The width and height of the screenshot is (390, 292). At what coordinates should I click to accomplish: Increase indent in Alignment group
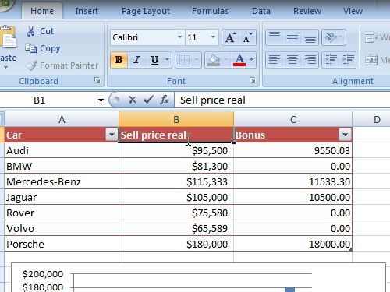(348, 60)
